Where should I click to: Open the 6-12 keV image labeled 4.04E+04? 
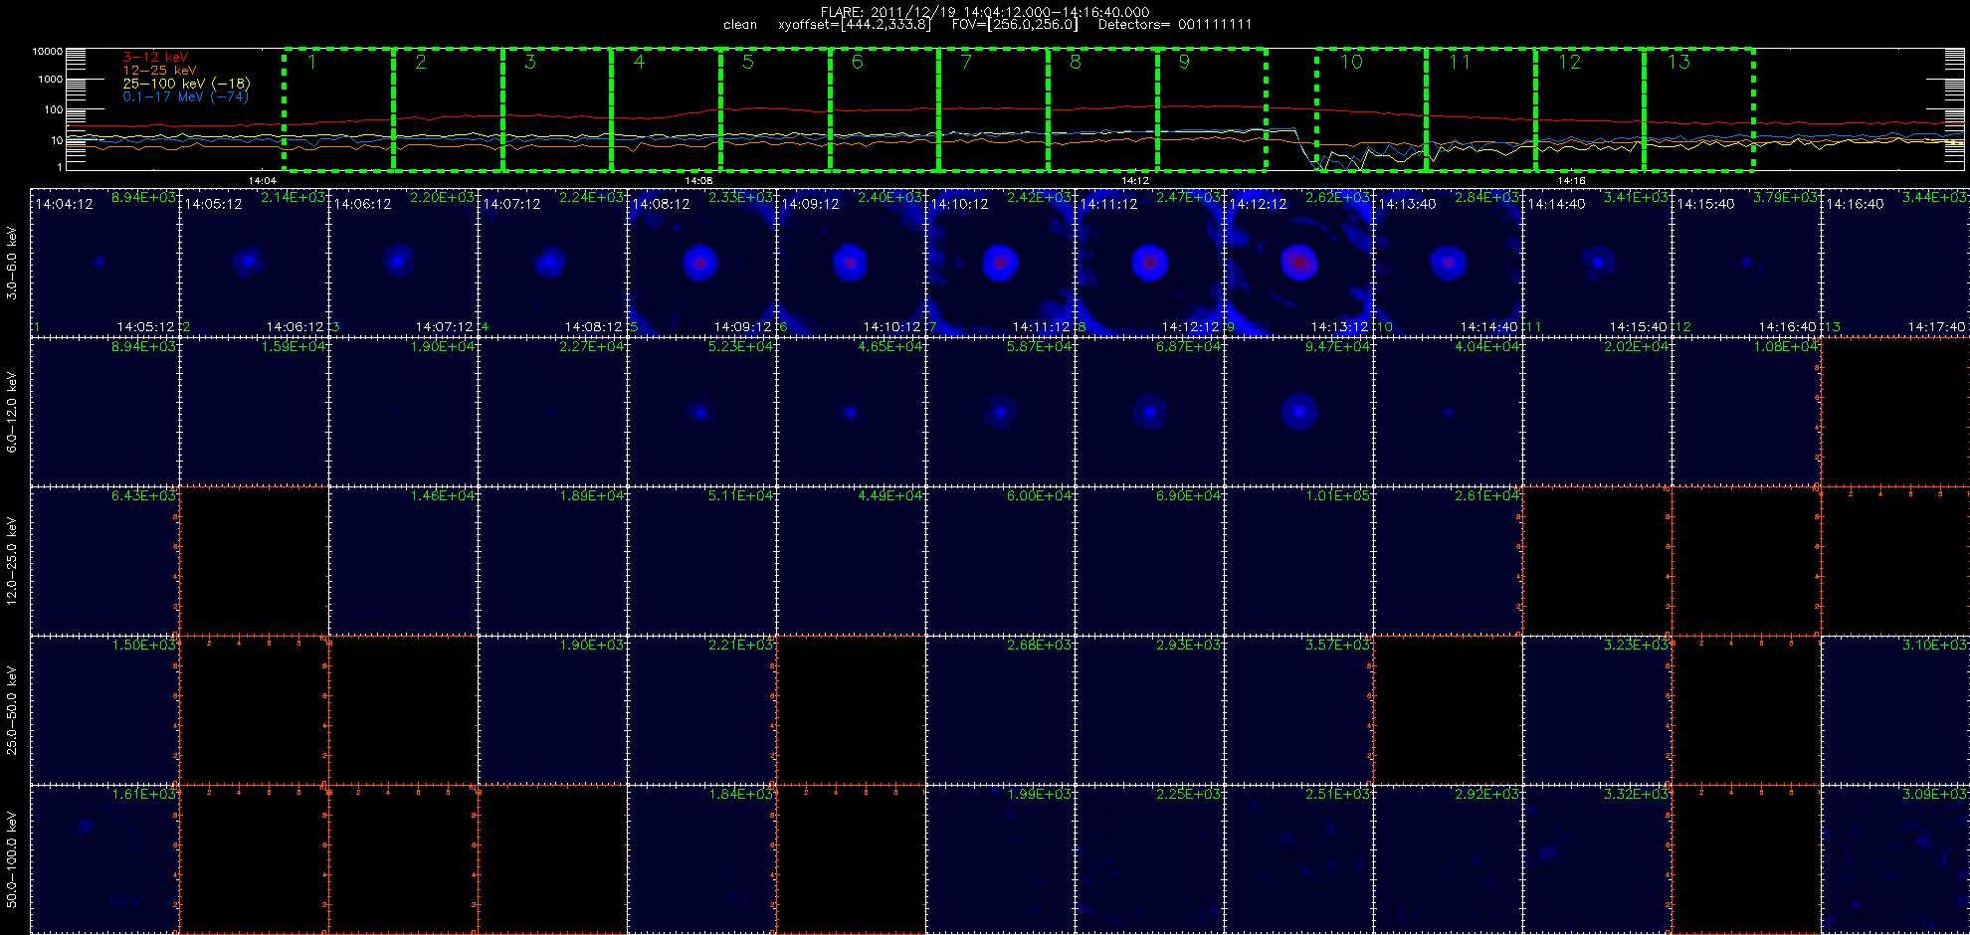pyautogui.click(x=1448, y=412)
